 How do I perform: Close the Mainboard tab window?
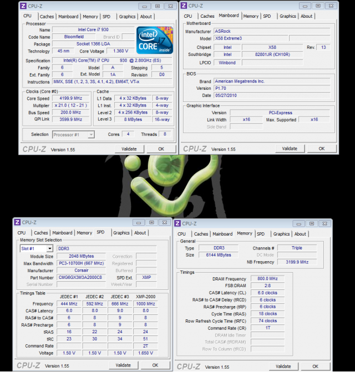pos(331,6)
